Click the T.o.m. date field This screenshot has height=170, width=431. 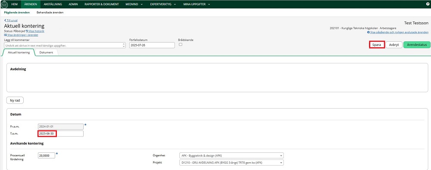(x=60, y=134)
